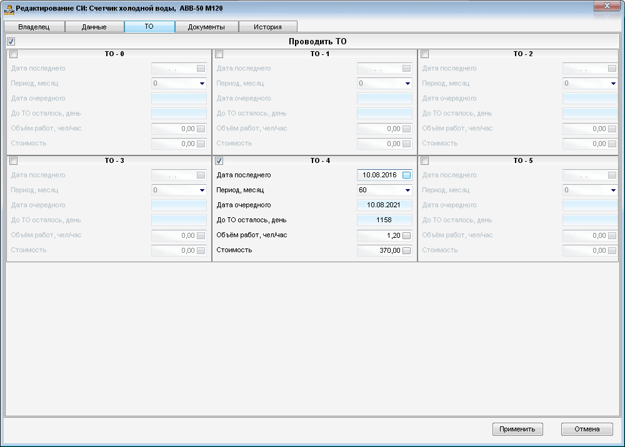Switch to the Владелец tab
The width and height of the screenshot is (625, 447).
coord(34,27)
